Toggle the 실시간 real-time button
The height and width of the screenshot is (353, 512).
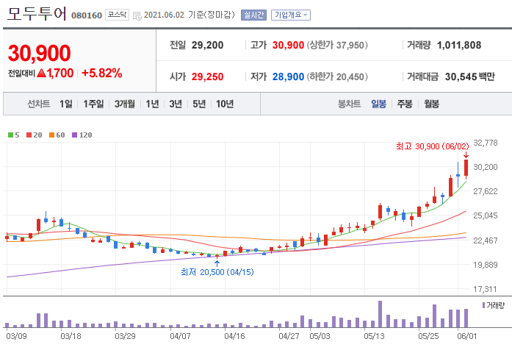253,15
